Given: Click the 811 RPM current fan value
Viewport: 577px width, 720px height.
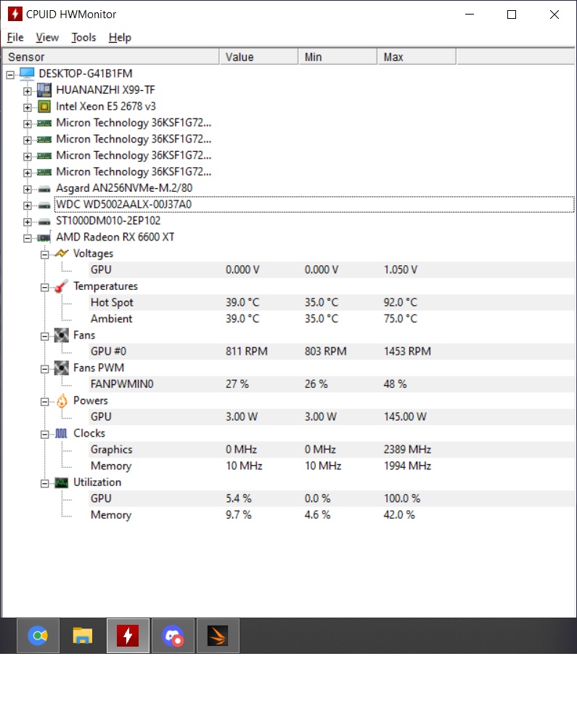Looking at the screenshot, I should pyautogui.click(x=246, y=351).
